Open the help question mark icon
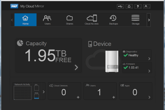This screenshot has height=110, width=165. 138,6
